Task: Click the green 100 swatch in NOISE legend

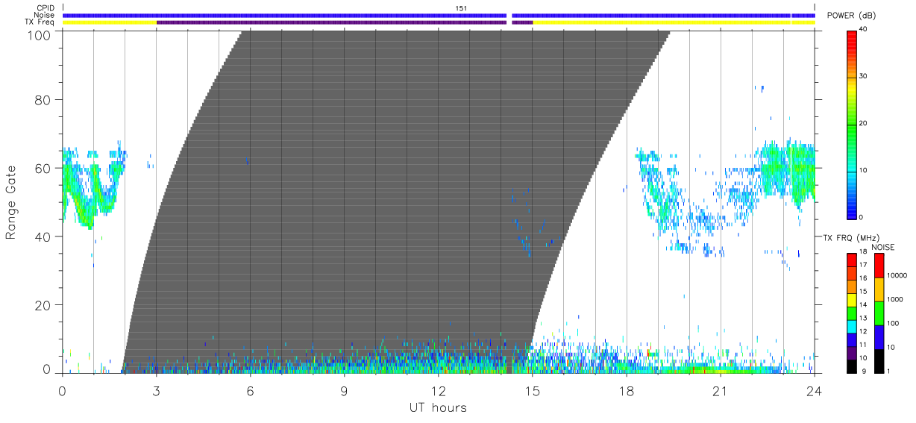Action: [879, 313]
